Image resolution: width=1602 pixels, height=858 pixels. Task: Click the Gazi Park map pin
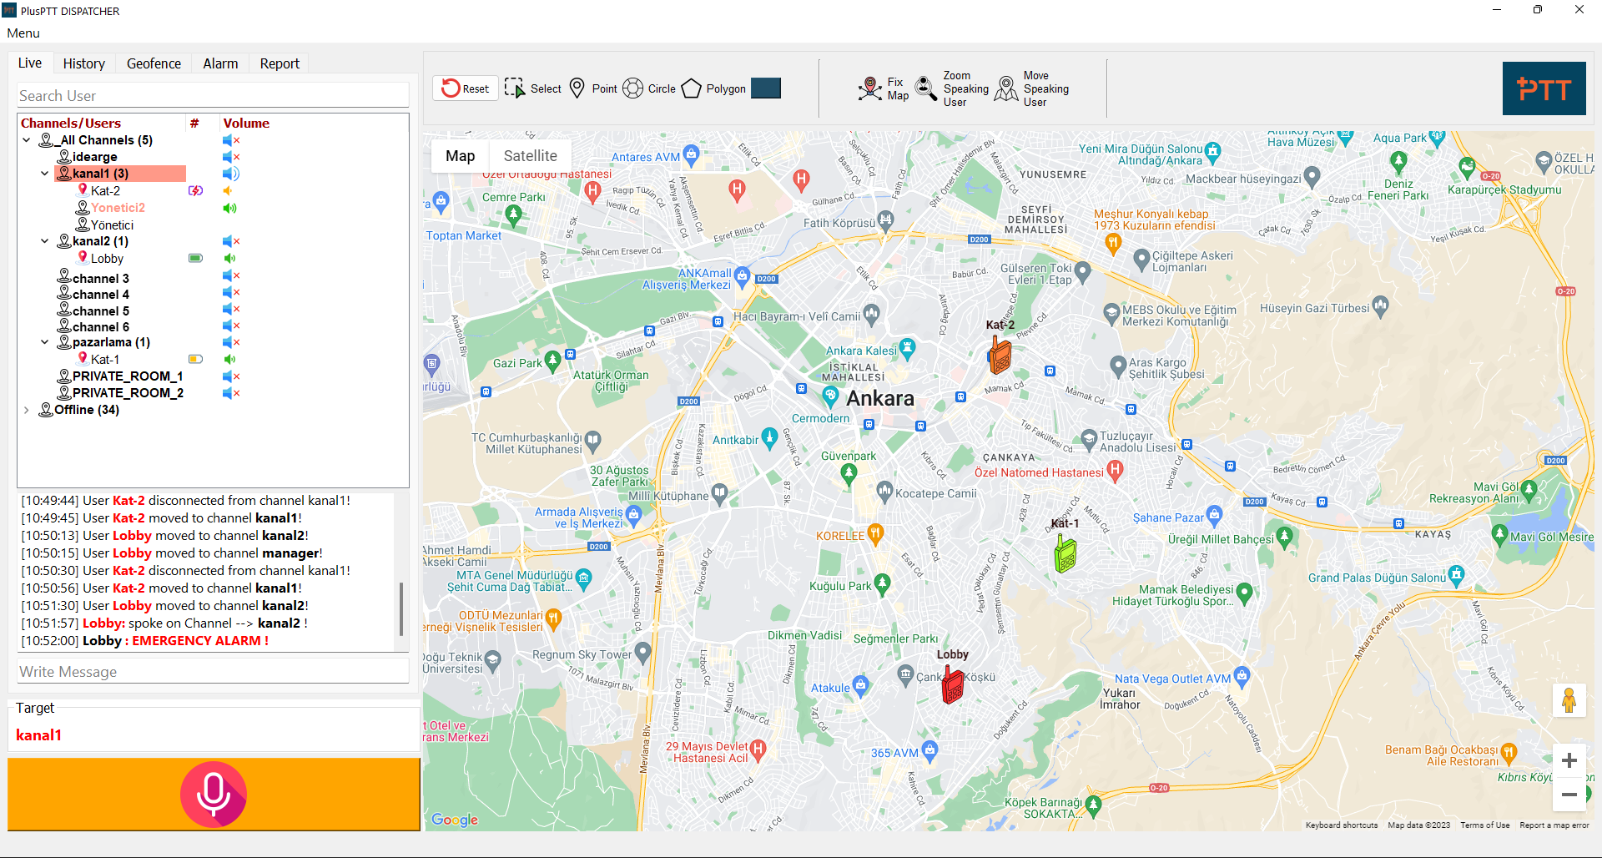click(552, 361)
